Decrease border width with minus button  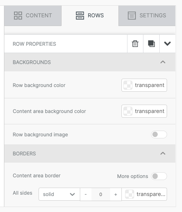[86, 194]
